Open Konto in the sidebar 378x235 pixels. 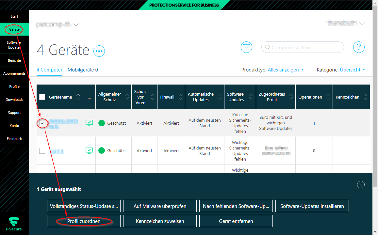tap(14, 126)
